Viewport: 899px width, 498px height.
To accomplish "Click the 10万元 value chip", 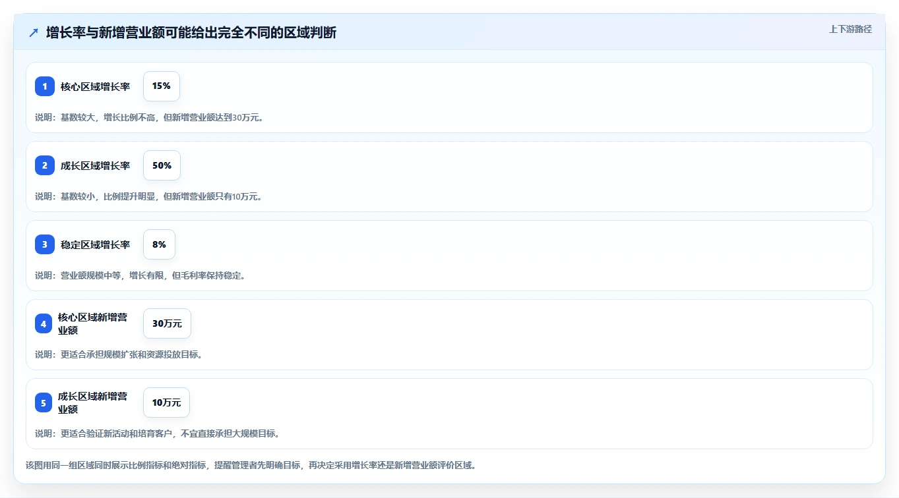I will coord(166,402).
